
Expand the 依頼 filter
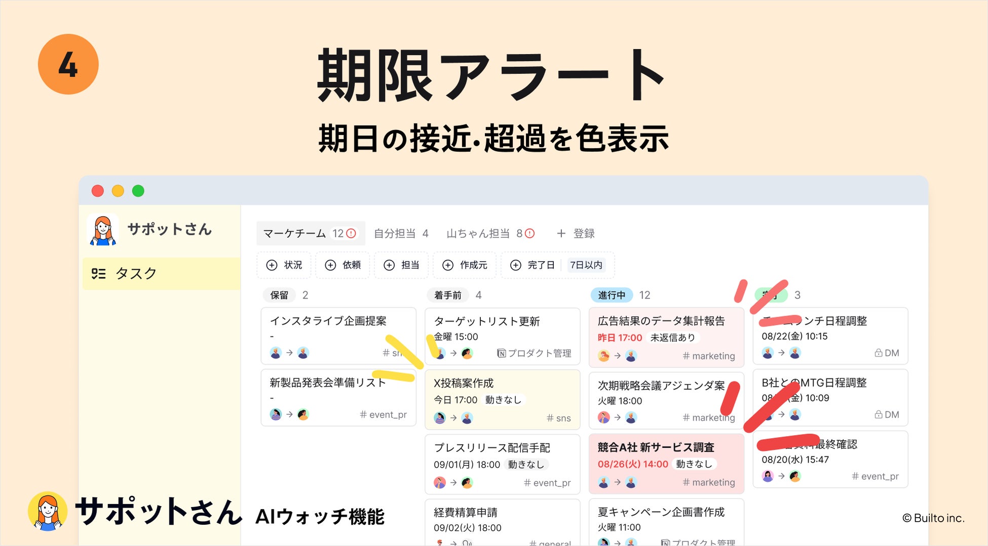[x=343, y=265]
